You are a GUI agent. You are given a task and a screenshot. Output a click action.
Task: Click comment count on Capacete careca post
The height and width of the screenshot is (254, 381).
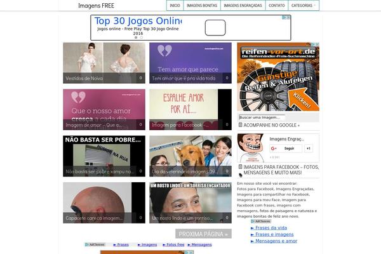click(x=141, y=218)
